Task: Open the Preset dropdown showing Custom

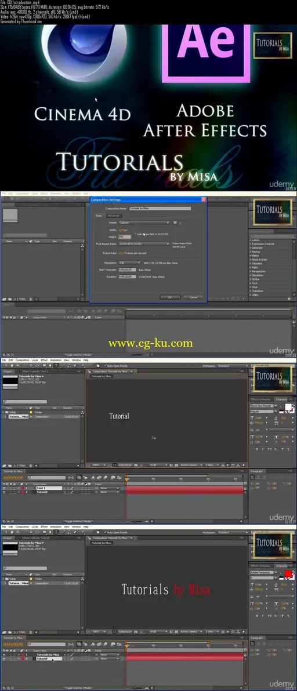Action: (144, 223)
